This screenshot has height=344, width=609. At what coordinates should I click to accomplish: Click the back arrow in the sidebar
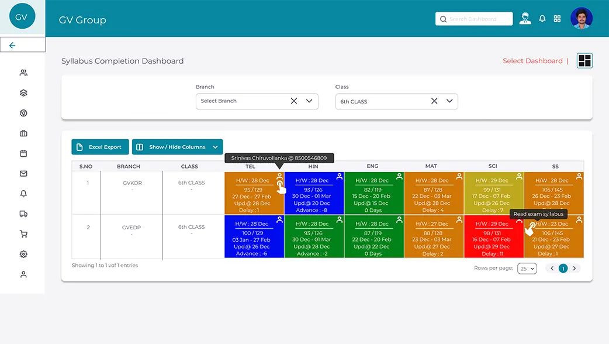(x=12, y=46)
